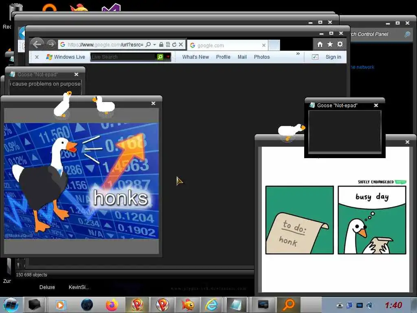Close the 'i cause problems' Not-epad window

(x=76, y=74)
